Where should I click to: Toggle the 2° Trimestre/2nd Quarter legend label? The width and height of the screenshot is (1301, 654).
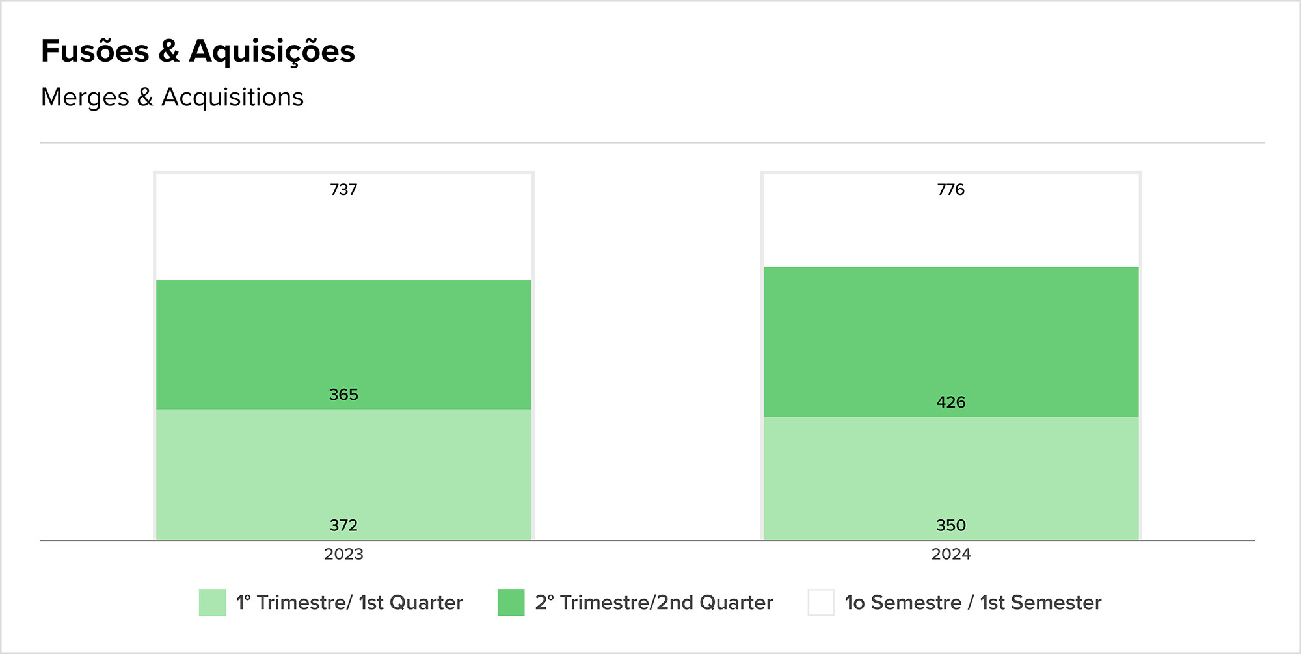(x=654, y=603)
